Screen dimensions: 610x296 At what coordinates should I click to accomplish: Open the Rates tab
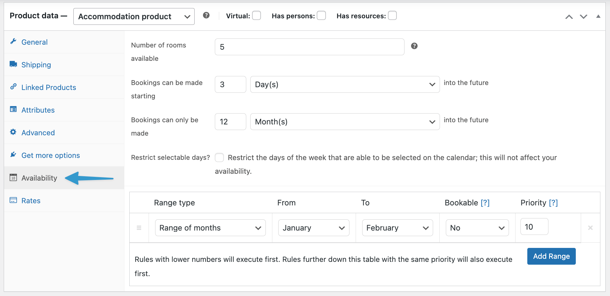click(x=31, y=200)
